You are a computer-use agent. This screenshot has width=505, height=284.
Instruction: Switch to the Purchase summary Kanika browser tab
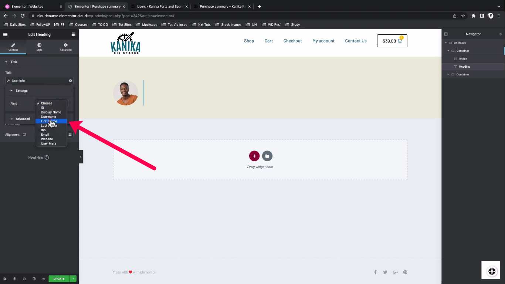(223, 6)
